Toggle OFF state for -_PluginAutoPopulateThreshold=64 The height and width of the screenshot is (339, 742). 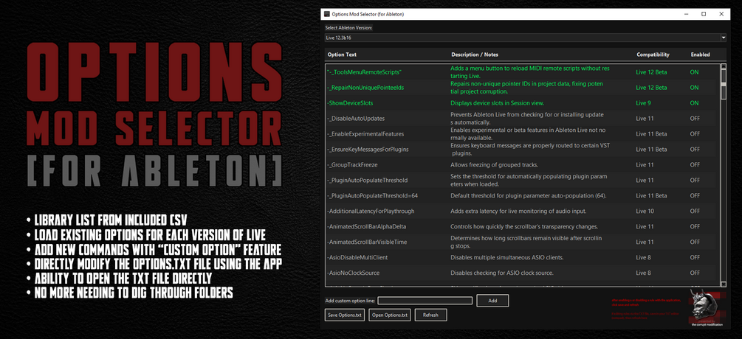click(695, 195)
